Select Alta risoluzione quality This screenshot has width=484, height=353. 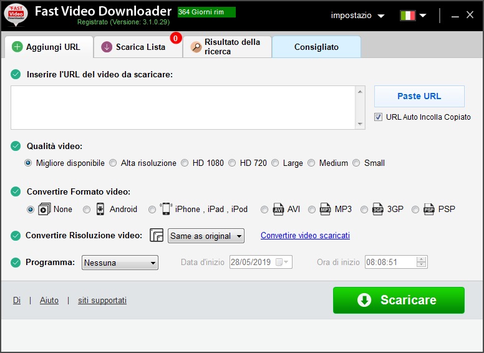[x=113, y=163]
